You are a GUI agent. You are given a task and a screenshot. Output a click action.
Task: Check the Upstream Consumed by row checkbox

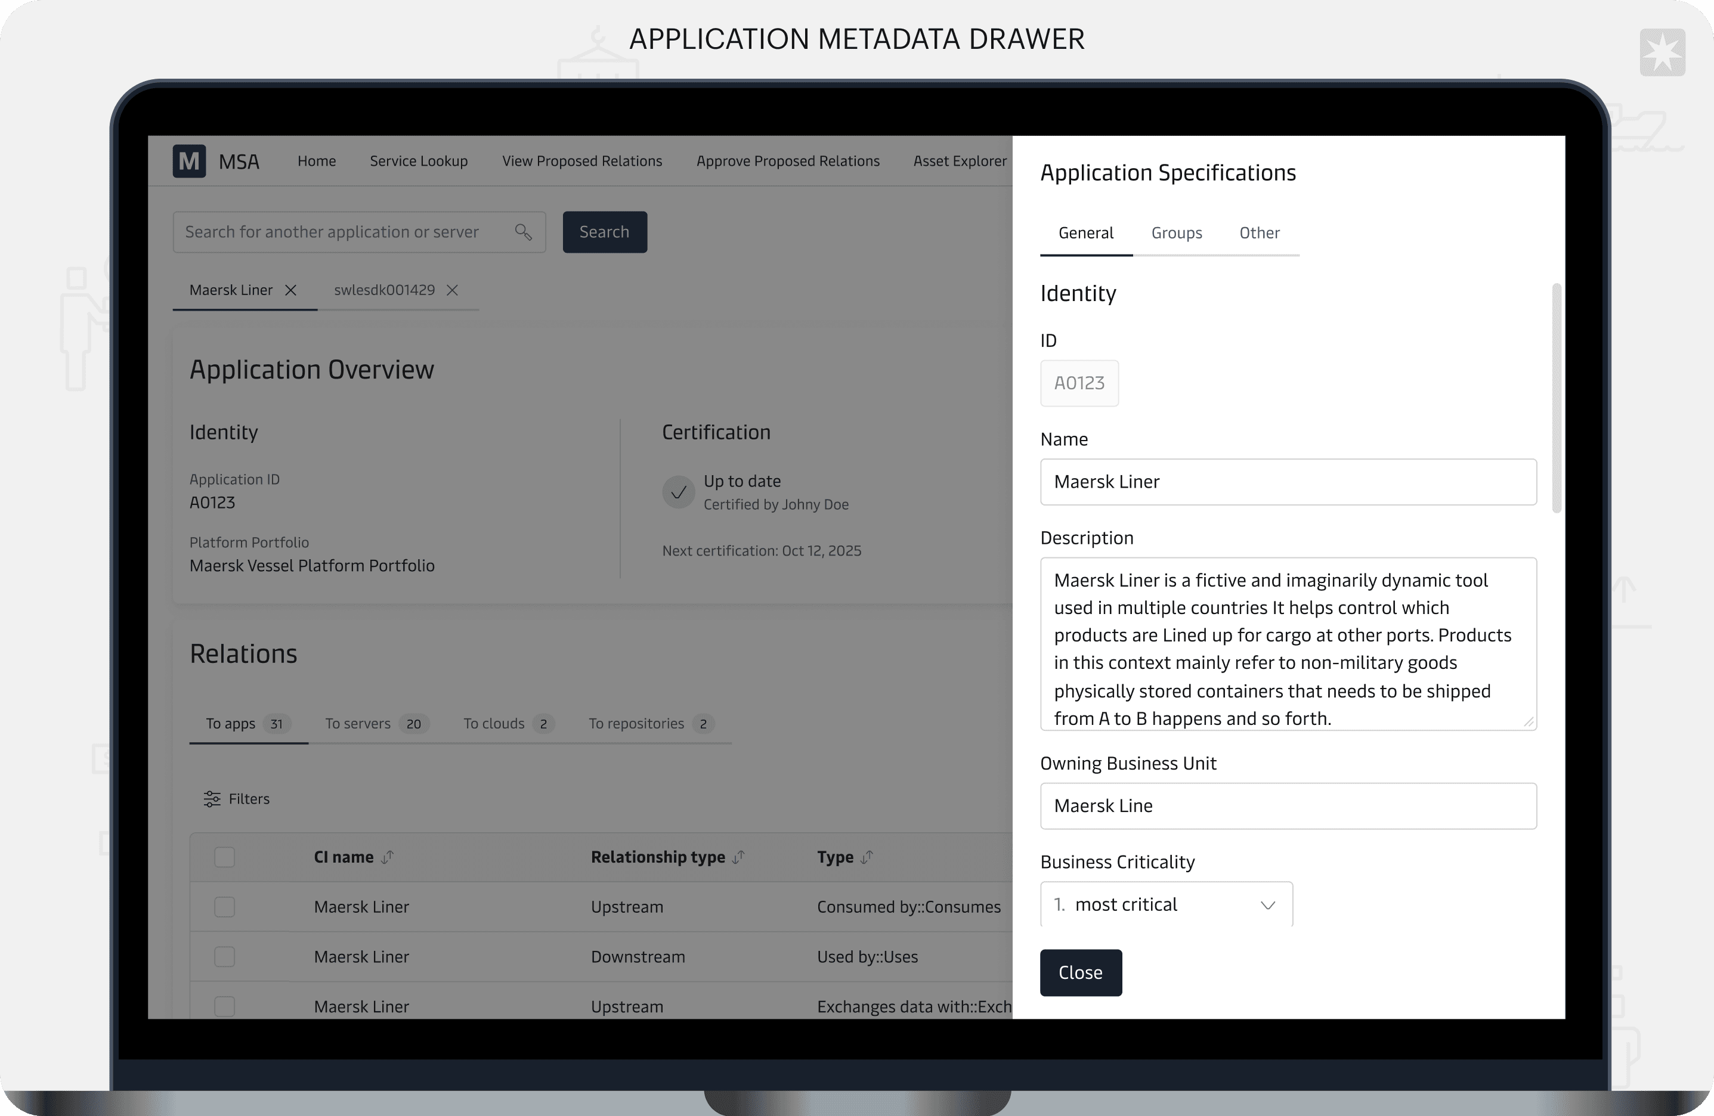click(x=225, y=907)
